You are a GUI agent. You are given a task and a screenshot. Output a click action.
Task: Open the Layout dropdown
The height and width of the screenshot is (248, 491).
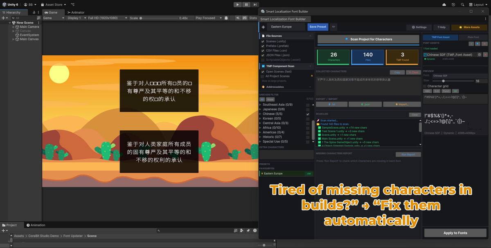478,5
